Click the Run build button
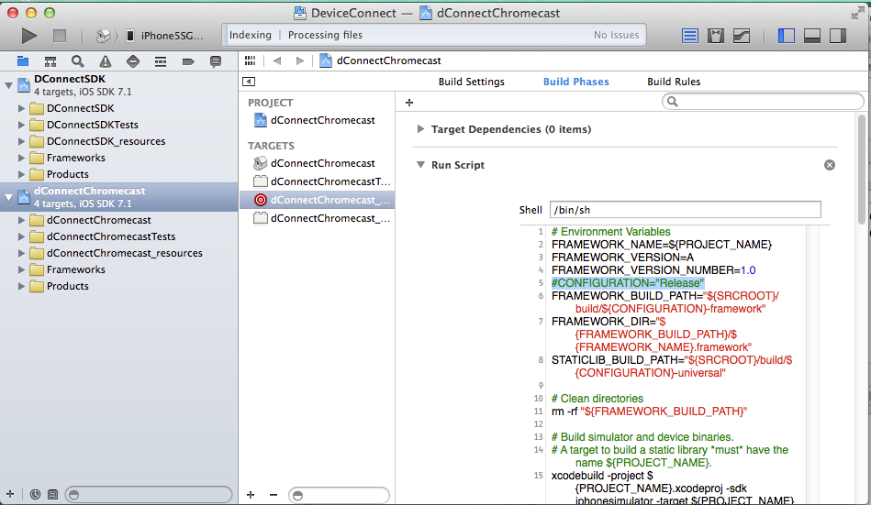Image resolution: width=871 pixels, height=505 pixels. click(x=29, y=36)
